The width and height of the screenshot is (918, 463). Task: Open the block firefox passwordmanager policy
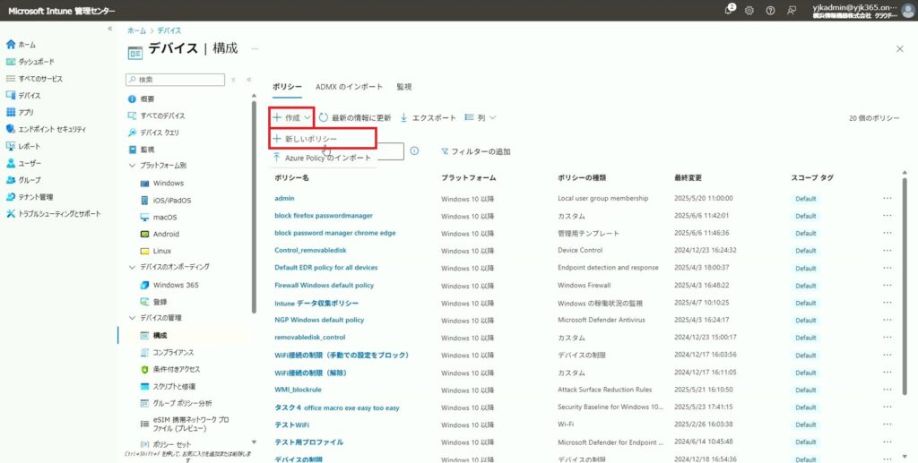(323, 216)
